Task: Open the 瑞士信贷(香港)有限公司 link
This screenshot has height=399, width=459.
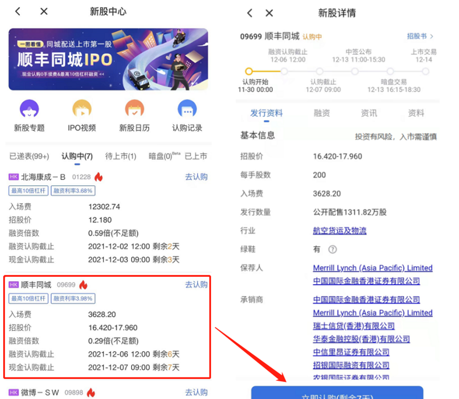Action: pos(354,326)
